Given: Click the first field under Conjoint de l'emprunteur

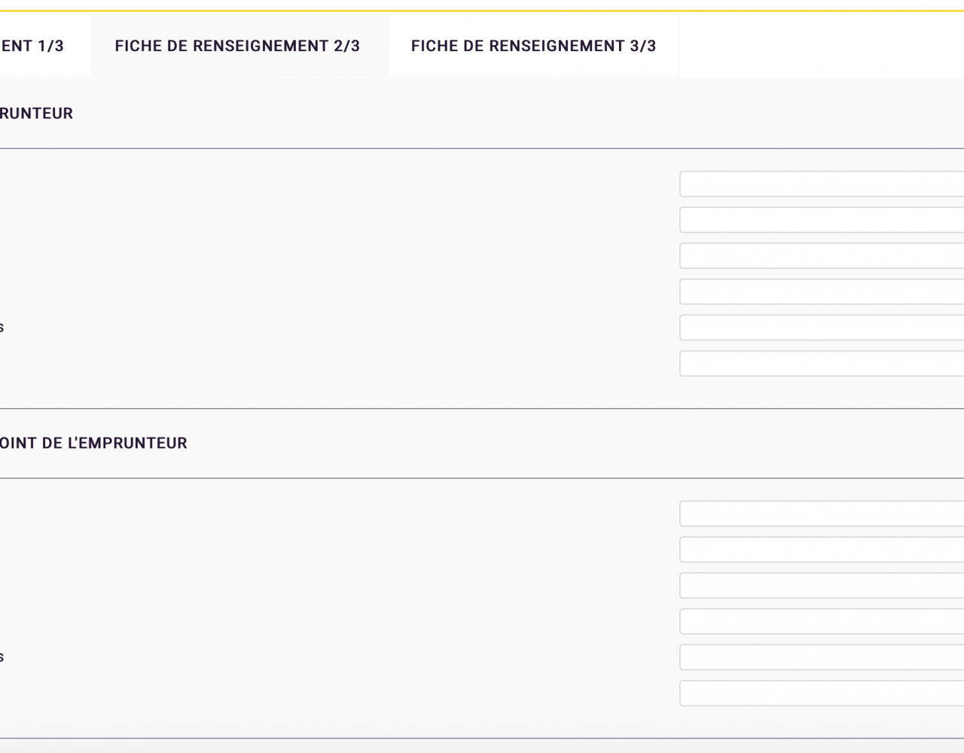Looking at the screenshot, I should [x=822, y=514].
